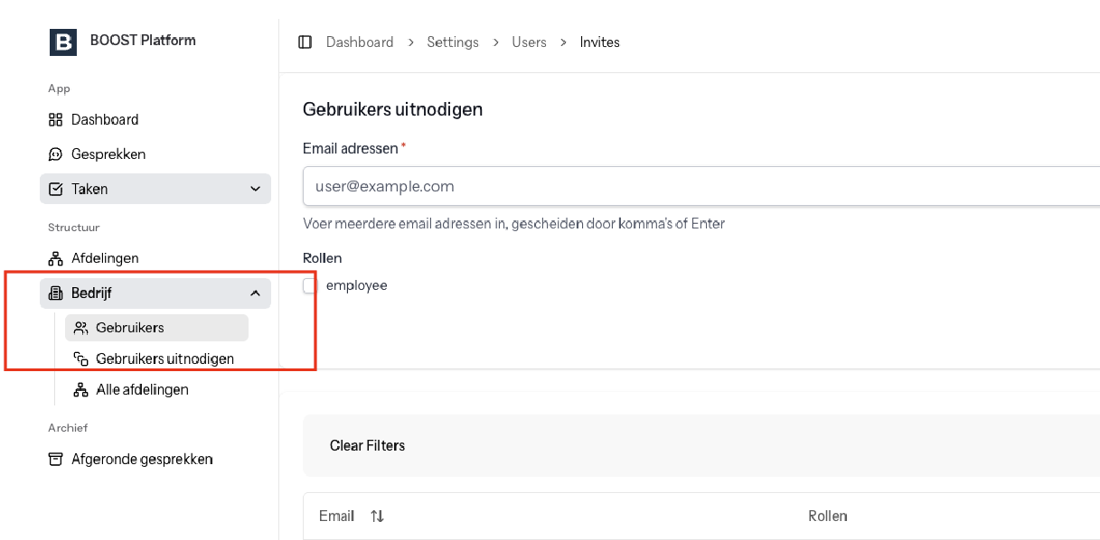Click the Taken checklist icon
The height and width of the screenshot is (540, 1100).
[x=55, y=189]
